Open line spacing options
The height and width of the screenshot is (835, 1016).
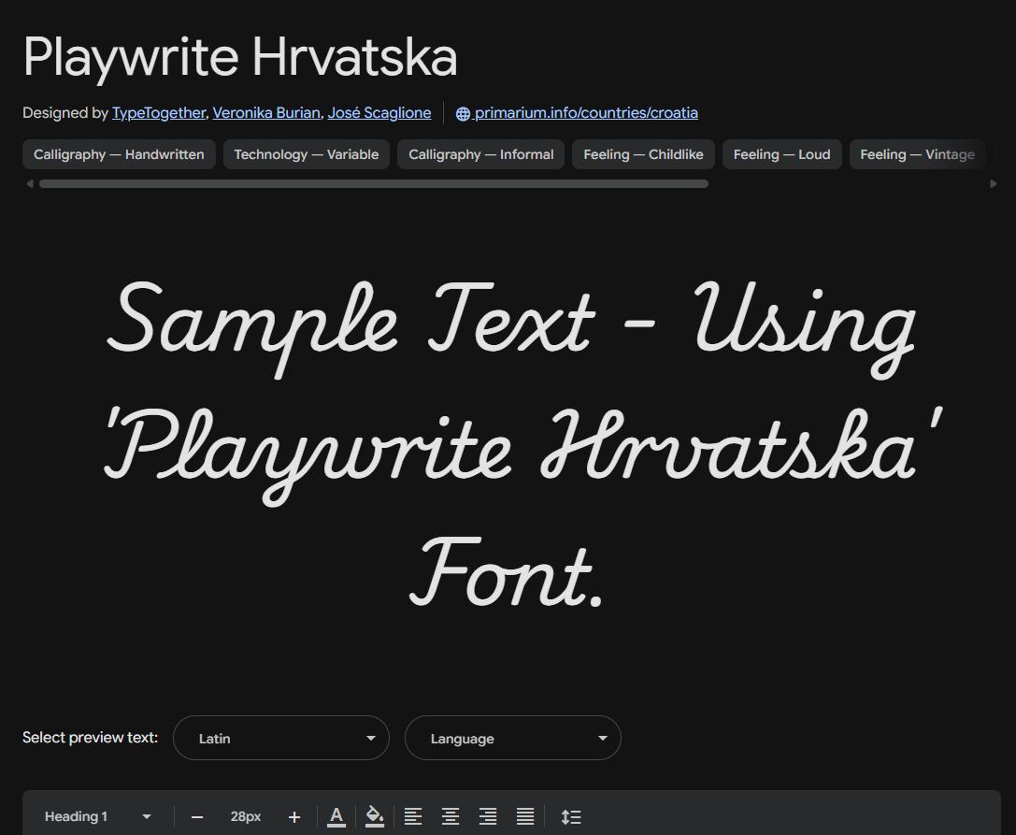coord(571,816)
